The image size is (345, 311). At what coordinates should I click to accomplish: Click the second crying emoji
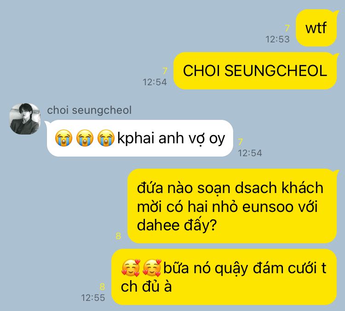coord(85,138)
